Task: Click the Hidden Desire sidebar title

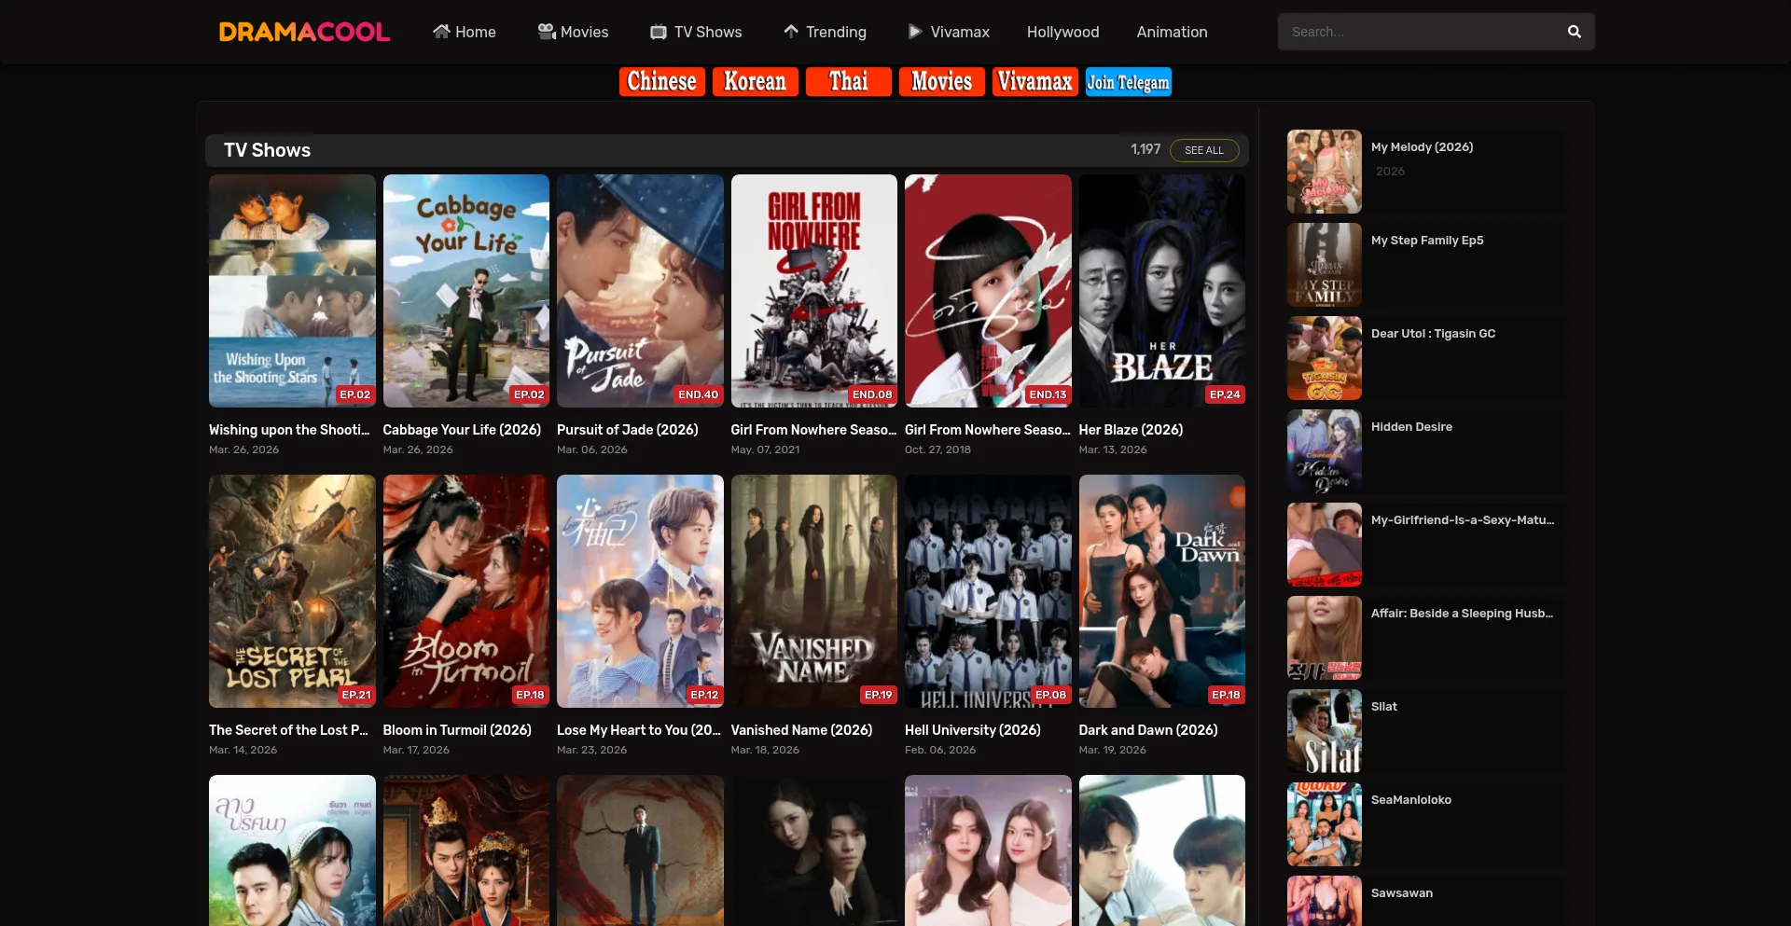Action: 1411,427
